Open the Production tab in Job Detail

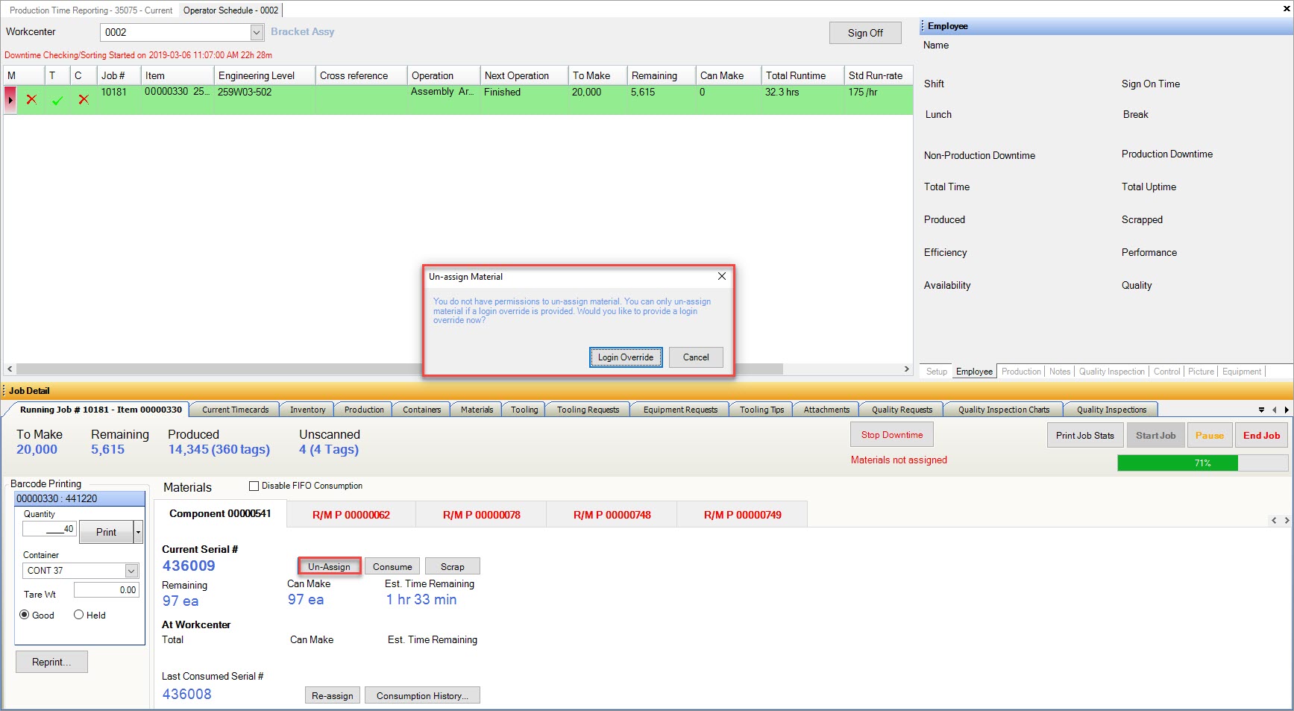click(364, 410)
